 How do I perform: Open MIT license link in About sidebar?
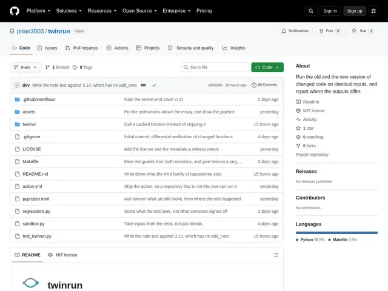[x=310, y=110]
